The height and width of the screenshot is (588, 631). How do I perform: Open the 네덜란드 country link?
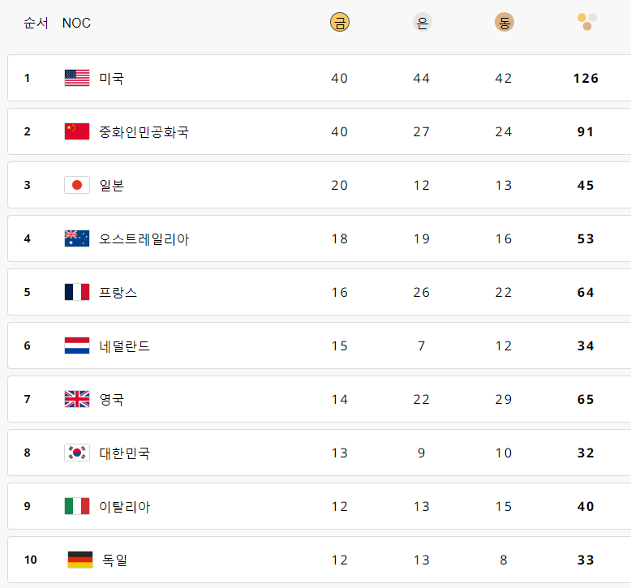[x=124, y=346]
